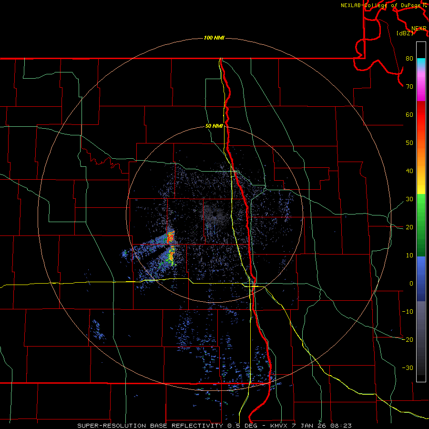The height and width of the screenshot is (429, 429).
Task: Click the 40 value on the dBZ scale
Action: point(409,171)
